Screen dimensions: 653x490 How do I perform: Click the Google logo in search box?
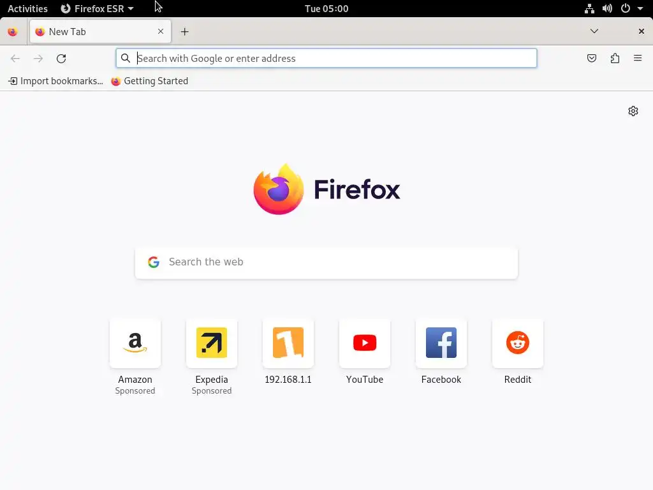pos(154,262)
